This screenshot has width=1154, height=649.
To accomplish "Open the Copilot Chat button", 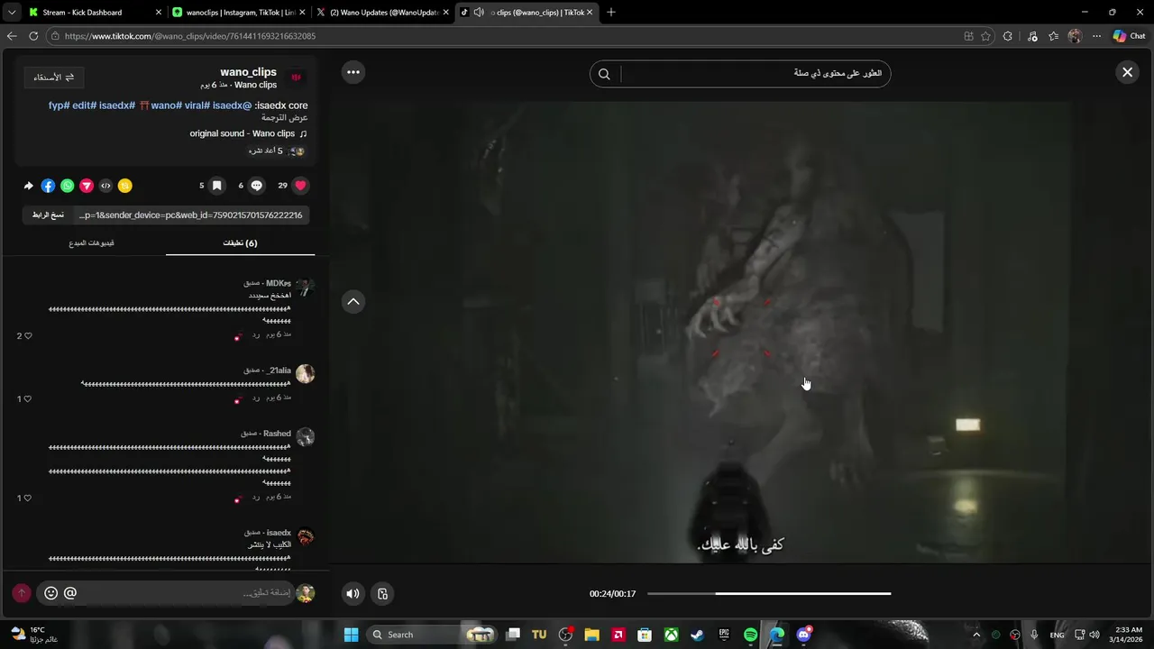I will click(x=1129, y=36).
